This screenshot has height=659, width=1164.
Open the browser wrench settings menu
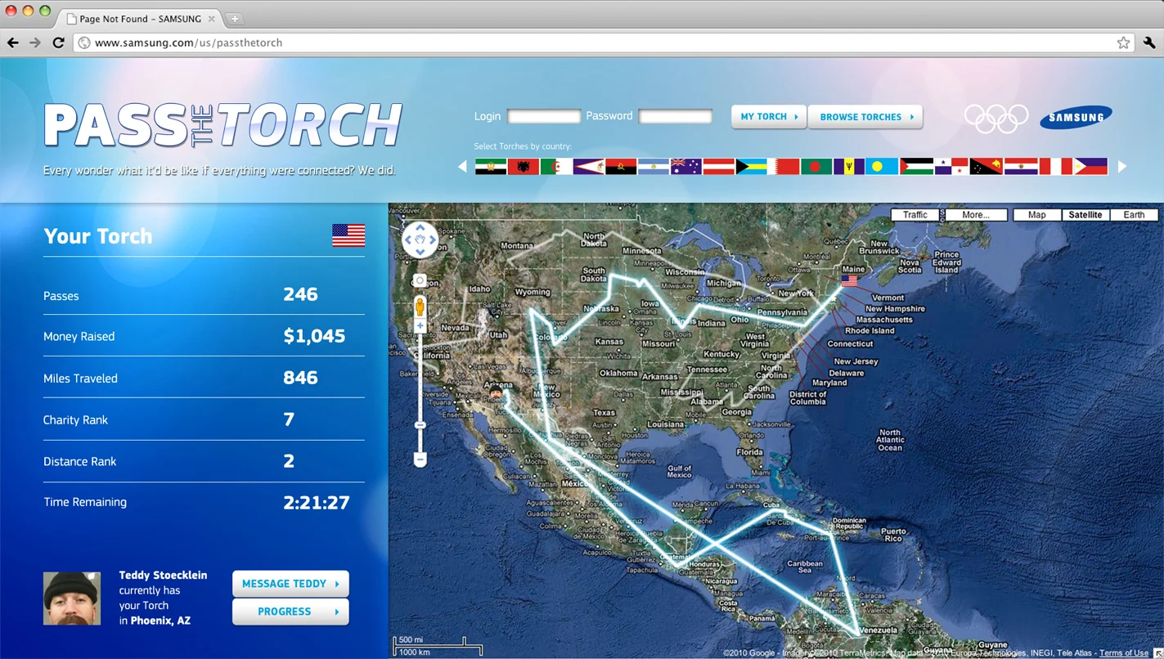tap(1149, 43)
